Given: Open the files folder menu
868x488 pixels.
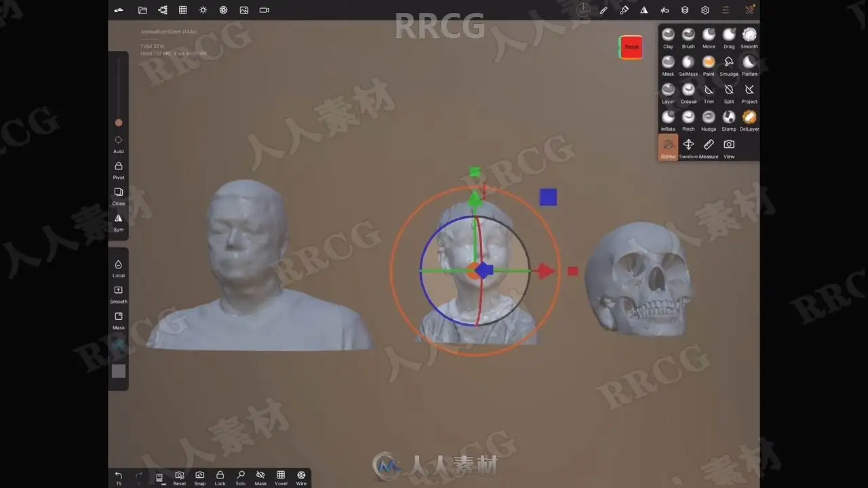Looking at the screenshot, I should click(x=142, y=10).
